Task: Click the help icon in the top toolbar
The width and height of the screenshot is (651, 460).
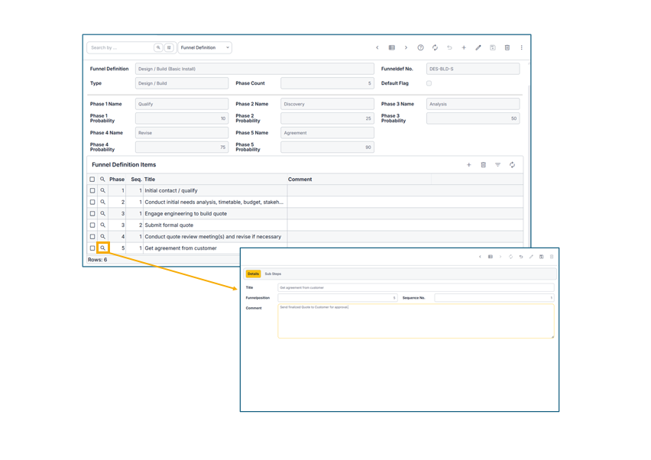Action: pos(420,47)
